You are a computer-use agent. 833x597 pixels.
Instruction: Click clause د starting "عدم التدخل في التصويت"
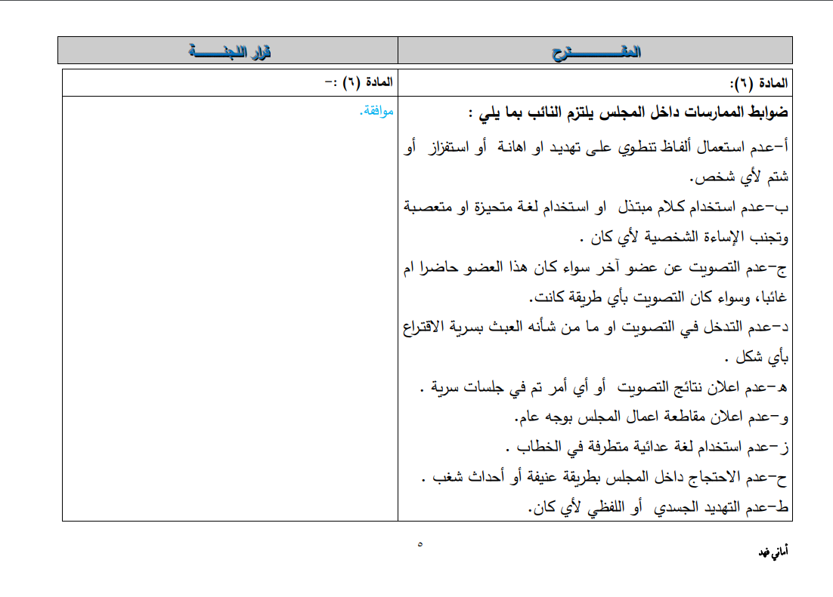597,326
